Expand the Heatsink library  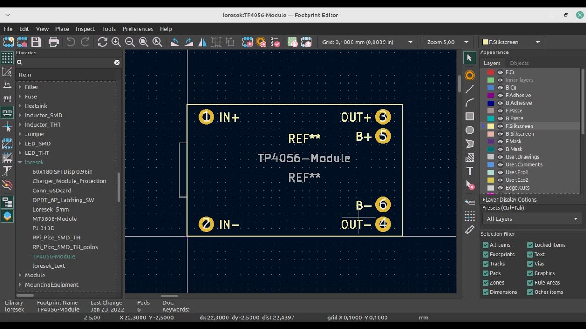(20, 106)
